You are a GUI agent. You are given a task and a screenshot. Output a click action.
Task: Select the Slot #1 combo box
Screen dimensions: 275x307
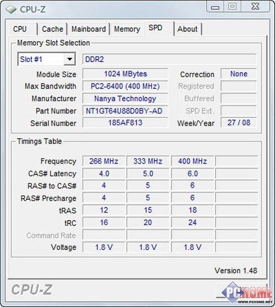(x=47, y=59)
